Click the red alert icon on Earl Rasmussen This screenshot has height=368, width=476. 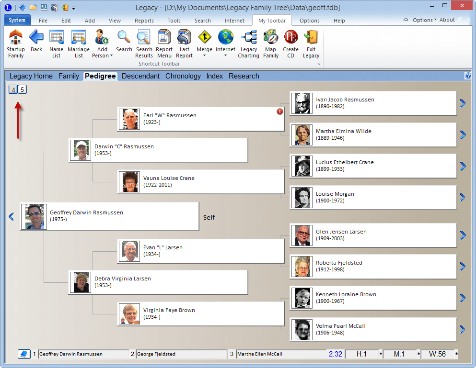[280, 112]
